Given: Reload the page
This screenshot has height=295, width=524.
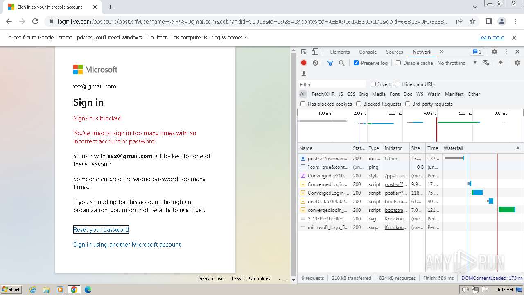Looking at the screenshot, I should pos(35,21).
